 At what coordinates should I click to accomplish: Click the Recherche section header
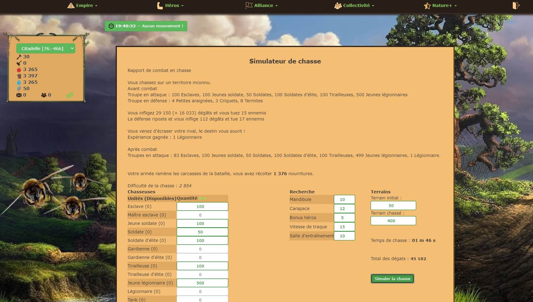[x=302, y=192]
